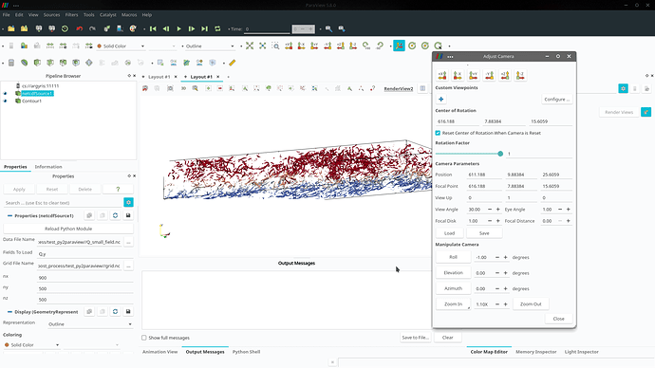The height and width of the screenshot is (368, 655).
Task: Look down +X in Adjust Camera dialog
Action: pyautogui.click(x=442, y=75)
